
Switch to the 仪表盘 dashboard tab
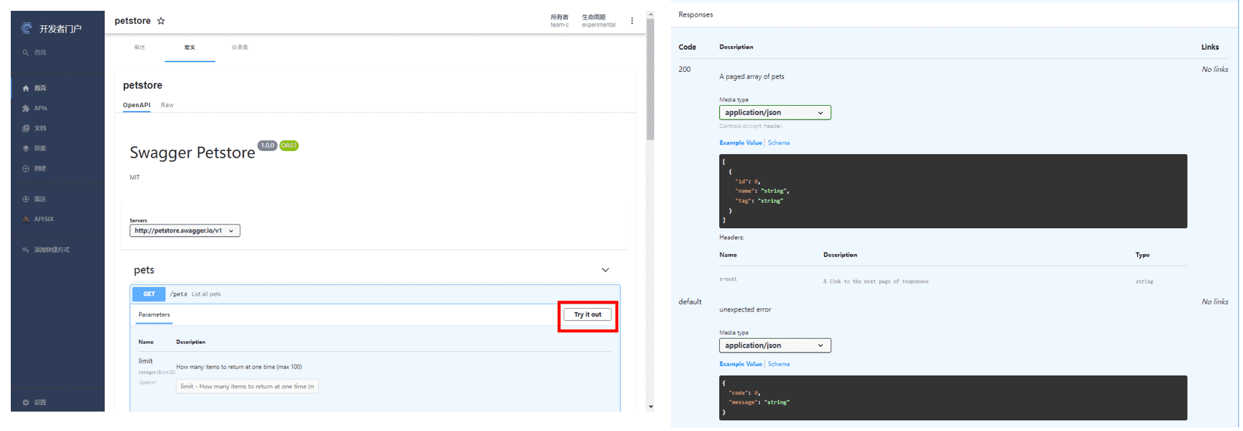pos(240,47)
